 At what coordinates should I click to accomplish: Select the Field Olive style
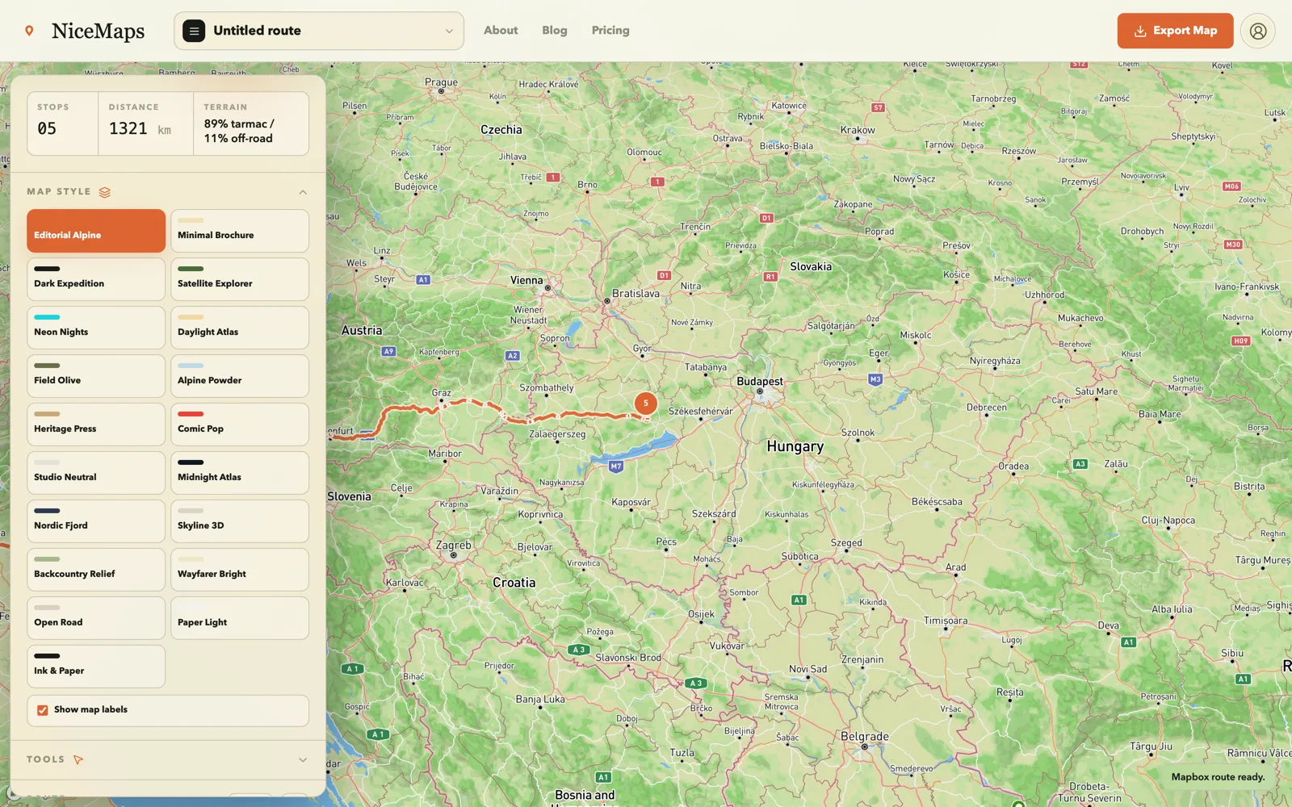click(96, 376)
